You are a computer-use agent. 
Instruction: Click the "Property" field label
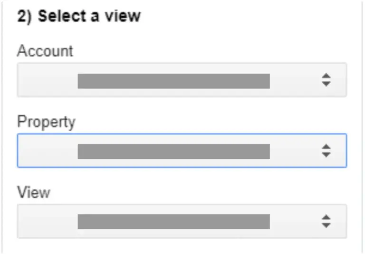pos(46,122)
